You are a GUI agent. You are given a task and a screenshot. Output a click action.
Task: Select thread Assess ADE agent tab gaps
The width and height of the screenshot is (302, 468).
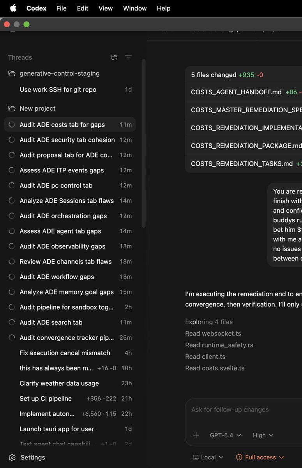(70, 231)
